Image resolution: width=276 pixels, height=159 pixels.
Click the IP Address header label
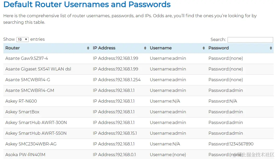[x=104, y=48]
